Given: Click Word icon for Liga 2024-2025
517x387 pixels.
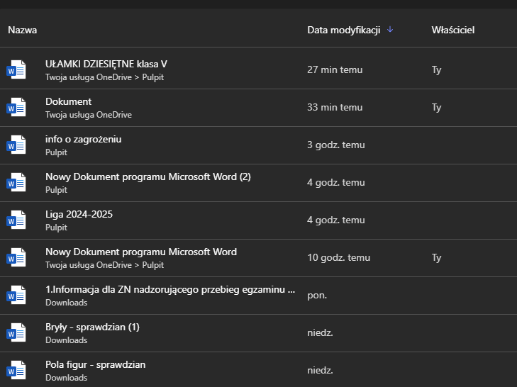Looking at the screenshot, I should (16, 220).
